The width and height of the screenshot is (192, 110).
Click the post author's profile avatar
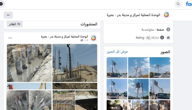pyautogui.click(x=93, y=38)
